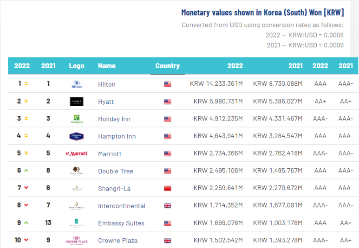
Task: Open the Embassy Suites brand link
Action: 121,223
